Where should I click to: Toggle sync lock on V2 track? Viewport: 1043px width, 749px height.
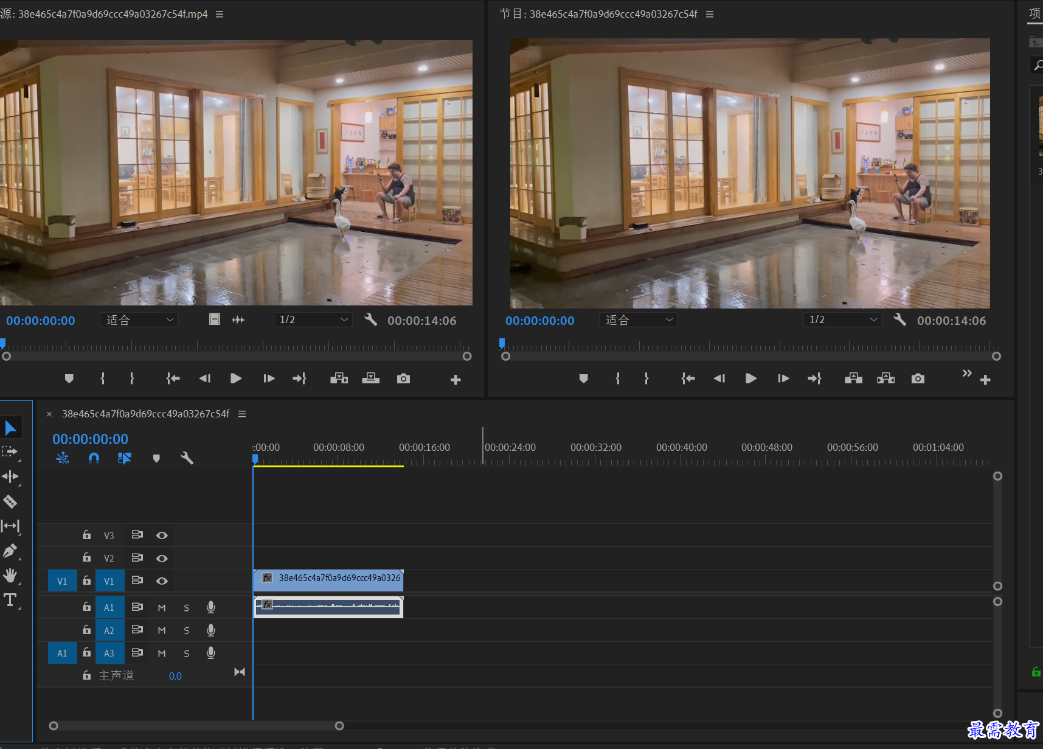pyautogui.click(x=137, y=557)
